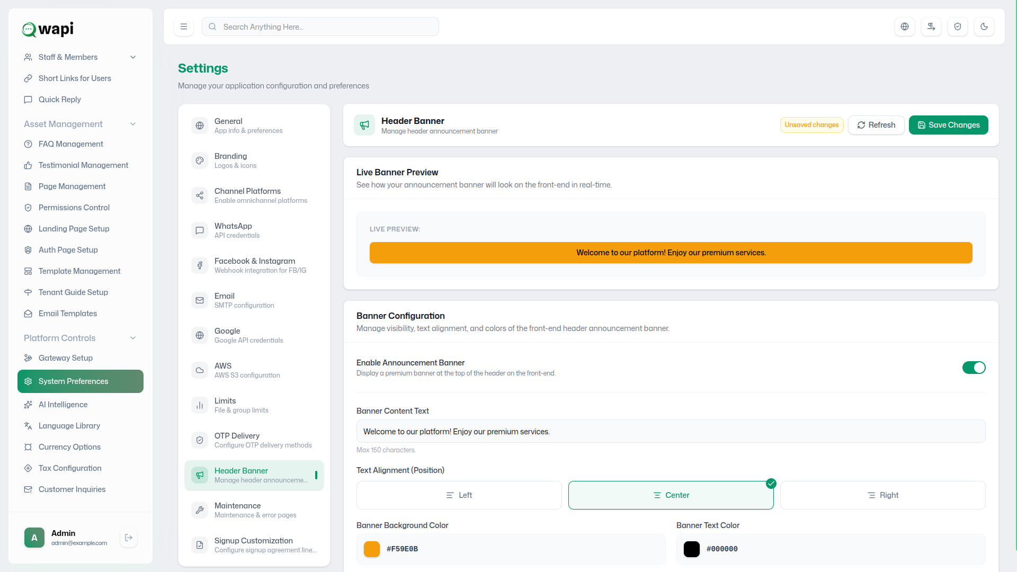Click the Save Changes button
Image resolution: width=1017 pixels, height=572 pixels.
948,125
